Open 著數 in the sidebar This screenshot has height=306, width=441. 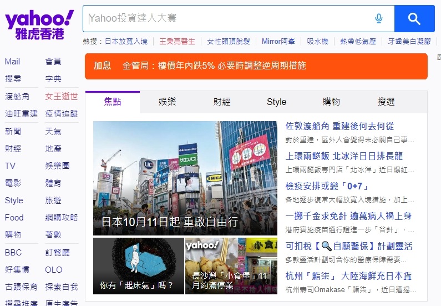53,235
